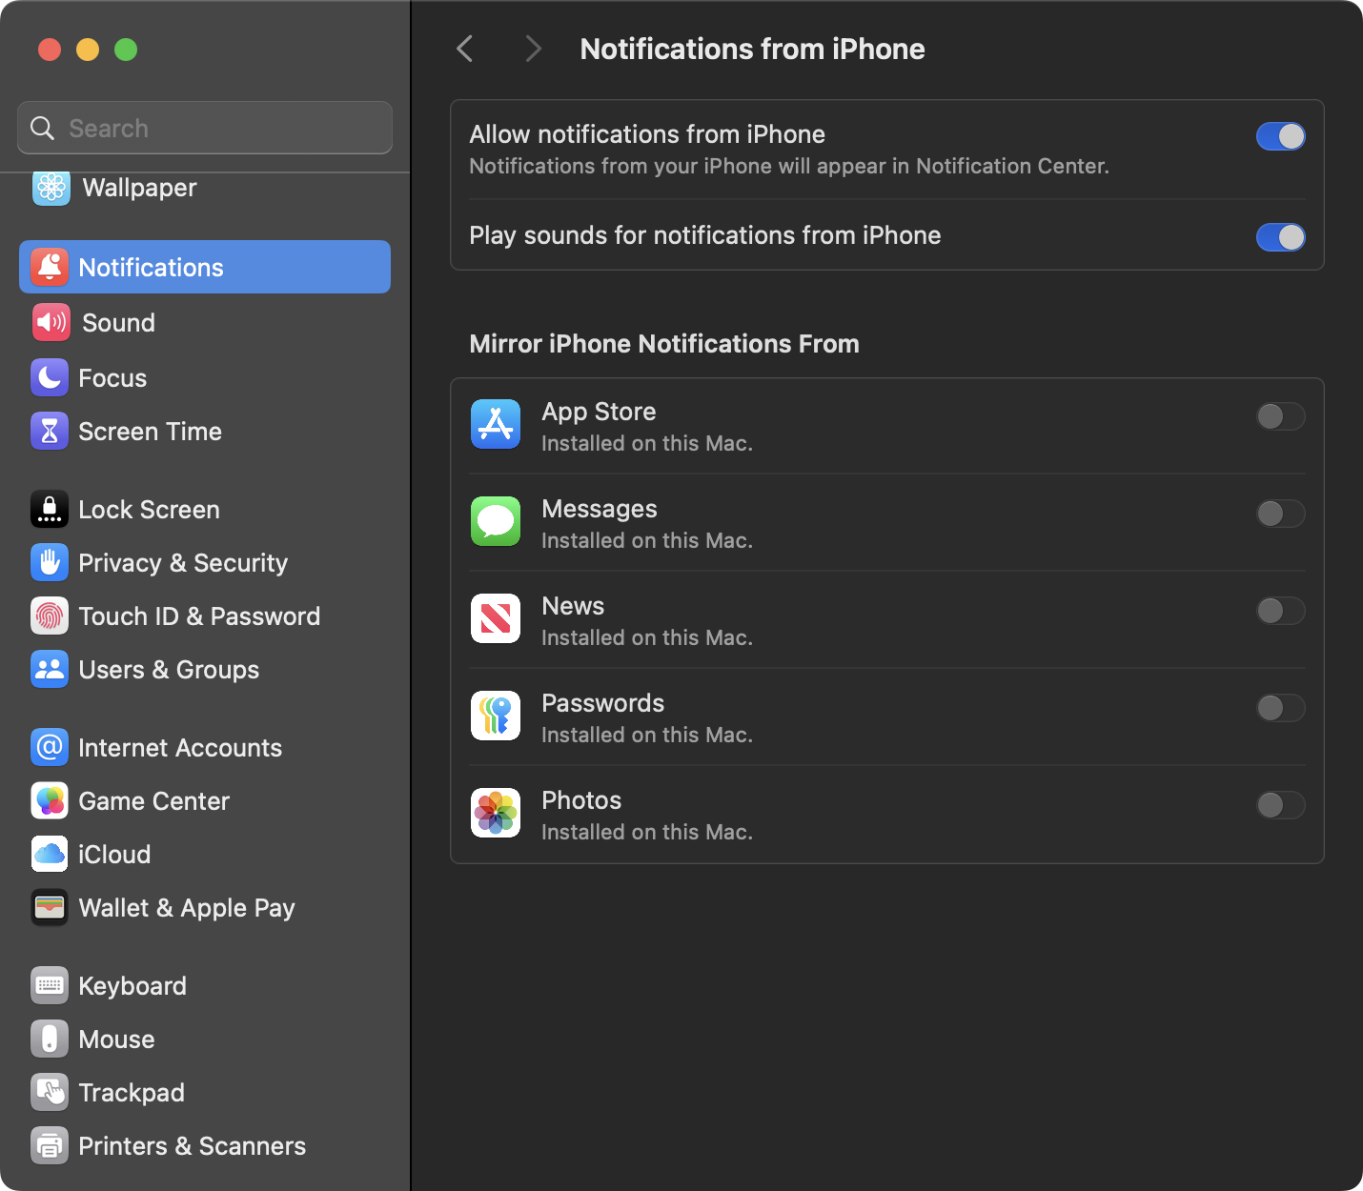Open Lock Screen icon in sidebar
The image size is (1363, 1191).
[x=50, y=509]
